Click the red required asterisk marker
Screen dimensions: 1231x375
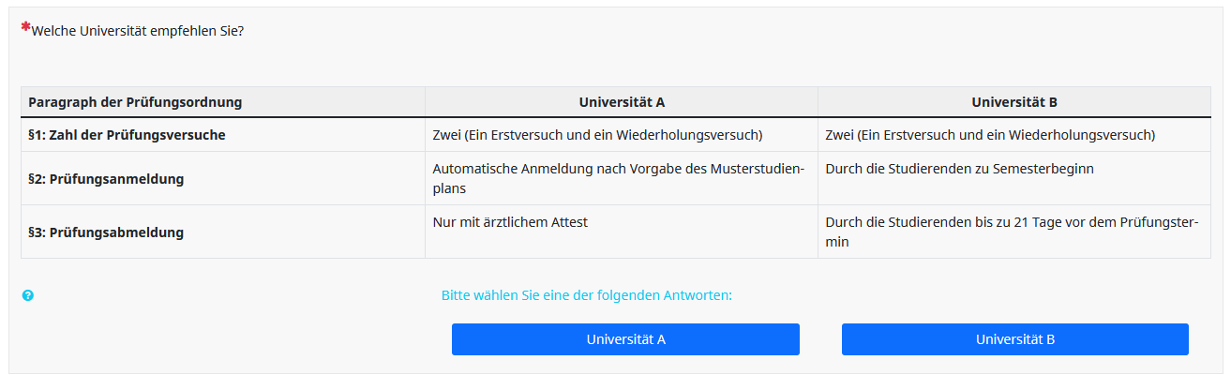click(x=25, y=27)
